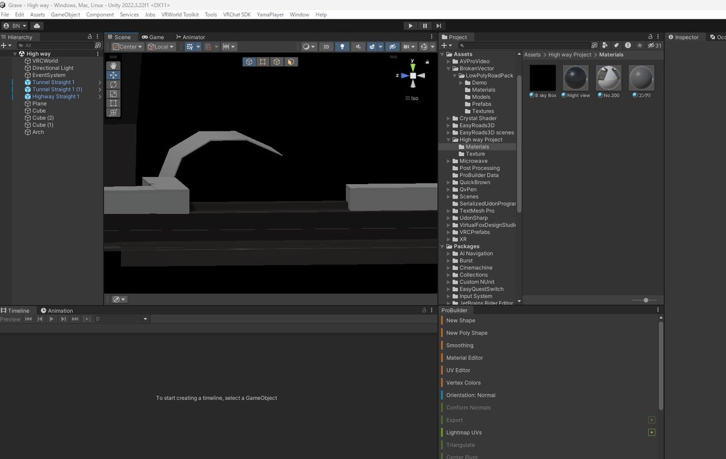Open the Export options plus icon
The width and height of the screenshot is (726, 459).
(652, 420)
